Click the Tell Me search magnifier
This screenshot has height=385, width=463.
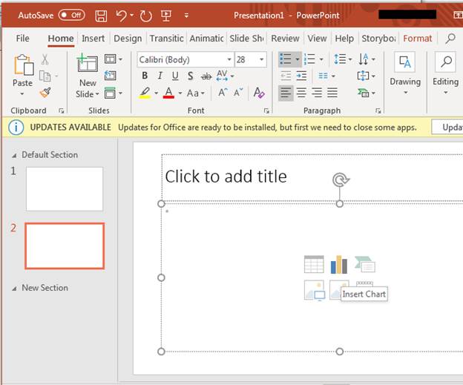(450, 38)
